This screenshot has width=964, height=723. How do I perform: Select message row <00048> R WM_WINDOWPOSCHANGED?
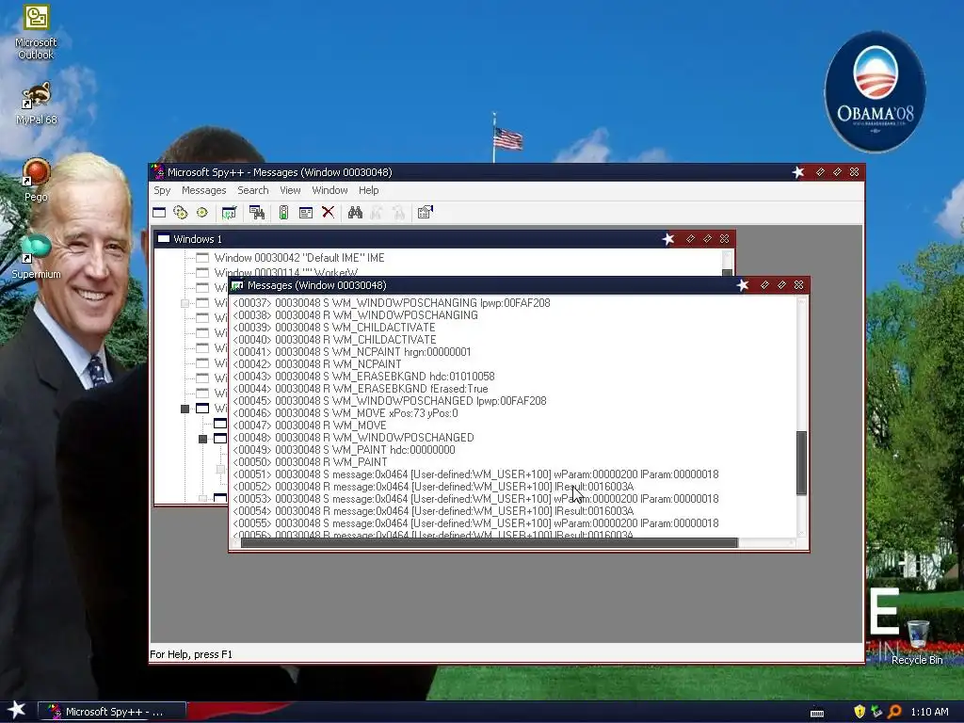click(353, 438)
